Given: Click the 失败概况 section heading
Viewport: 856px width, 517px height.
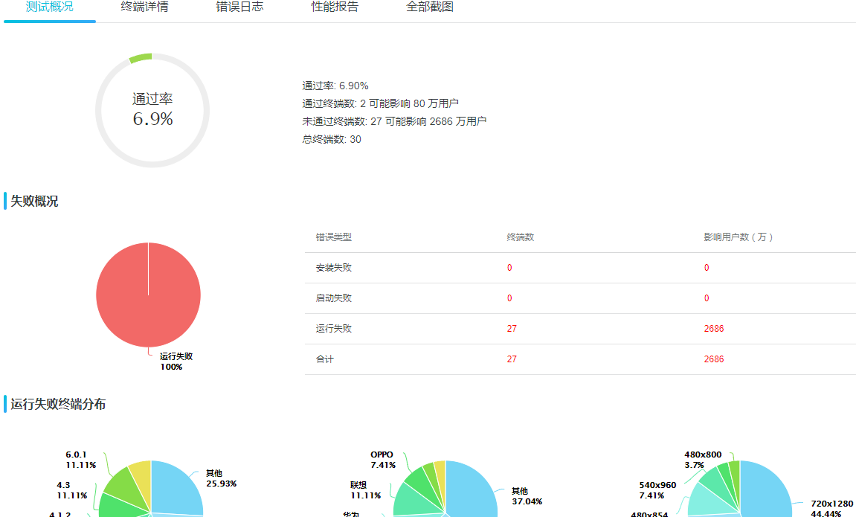Looking at the screenshot, I should click(34, 201).
